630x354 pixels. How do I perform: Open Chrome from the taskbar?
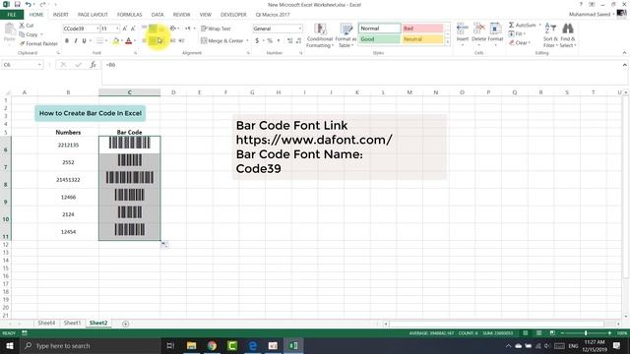[212, 345]
